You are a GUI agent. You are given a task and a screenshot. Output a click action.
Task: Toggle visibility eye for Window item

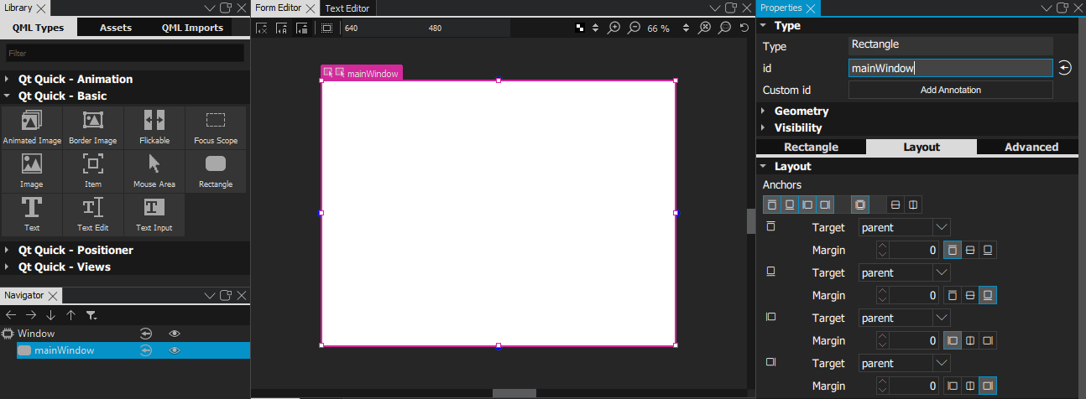[175, 334]
